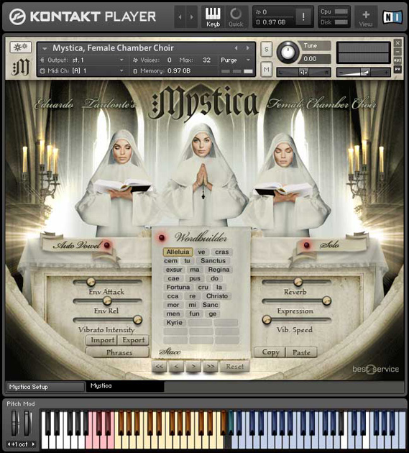Toggle the on-screen keyboard with Keyb icon
Image resolution: width=409 pixels, height=453 pixels.
click(213, 17)
